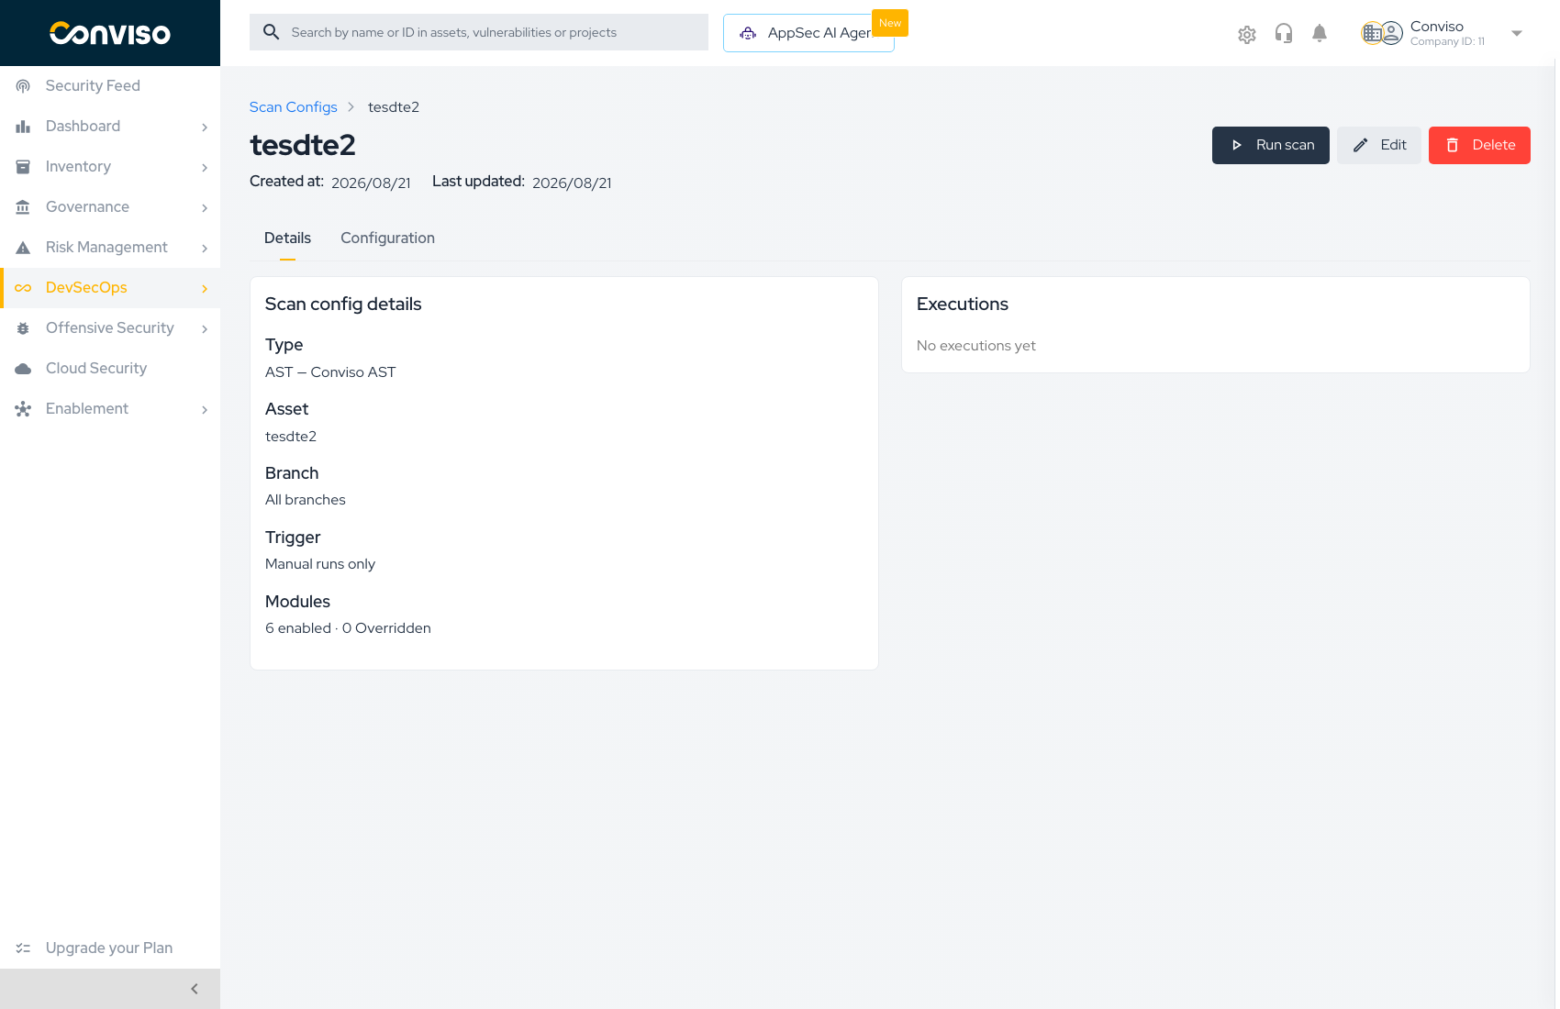
Task: Click the Cloud Security cloud icon
Action: point(23,369)
